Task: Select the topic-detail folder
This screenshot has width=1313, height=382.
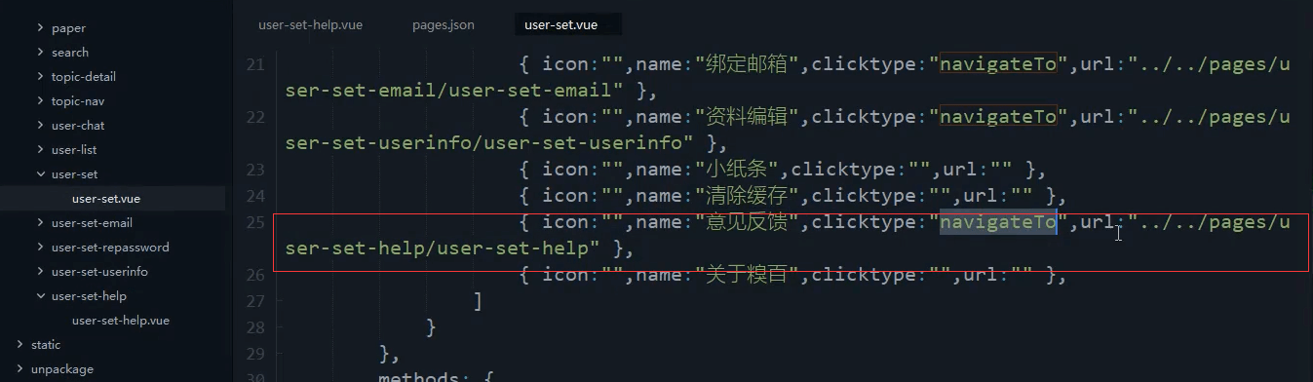Action: pos(84,77)
